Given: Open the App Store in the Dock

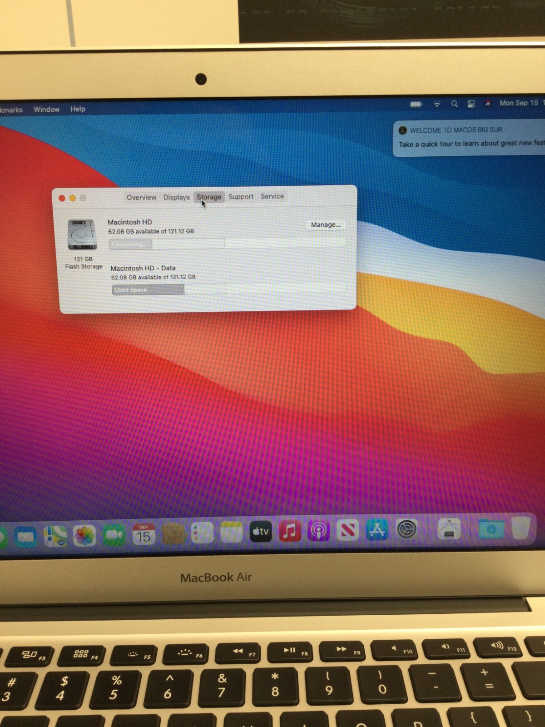Looking at the screenshot, I should coord(377,529).
